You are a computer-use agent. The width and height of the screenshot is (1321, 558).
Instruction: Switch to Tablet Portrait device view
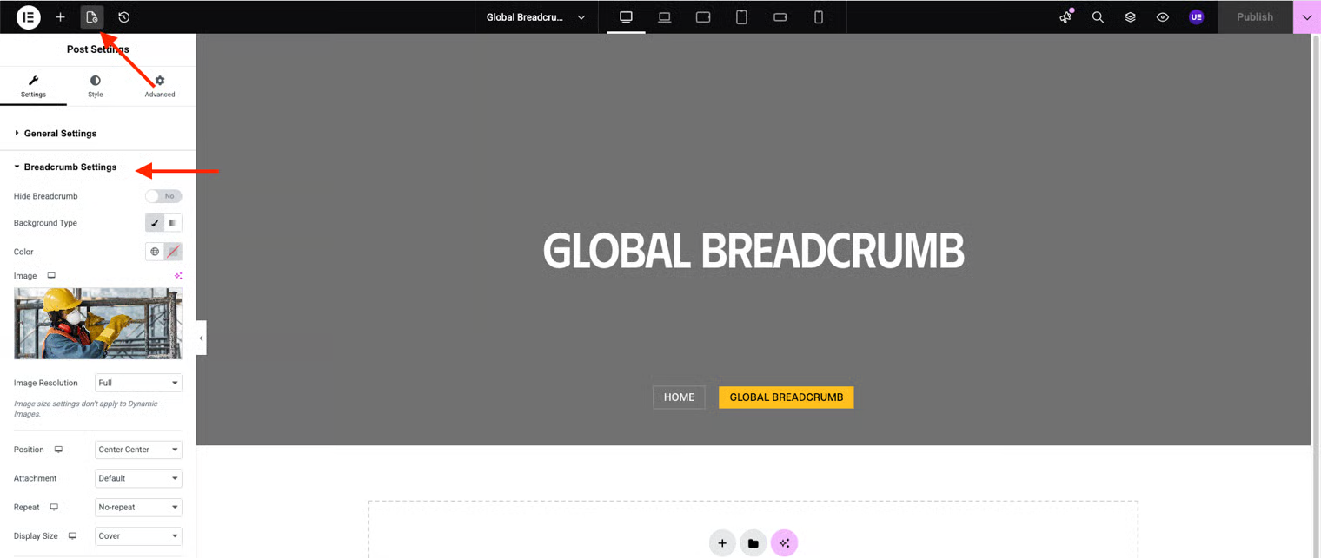(741, 17)
